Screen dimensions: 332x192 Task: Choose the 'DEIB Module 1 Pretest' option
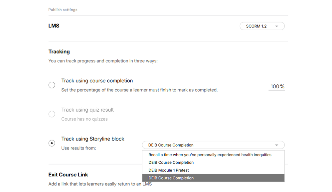tap(169, 170)
